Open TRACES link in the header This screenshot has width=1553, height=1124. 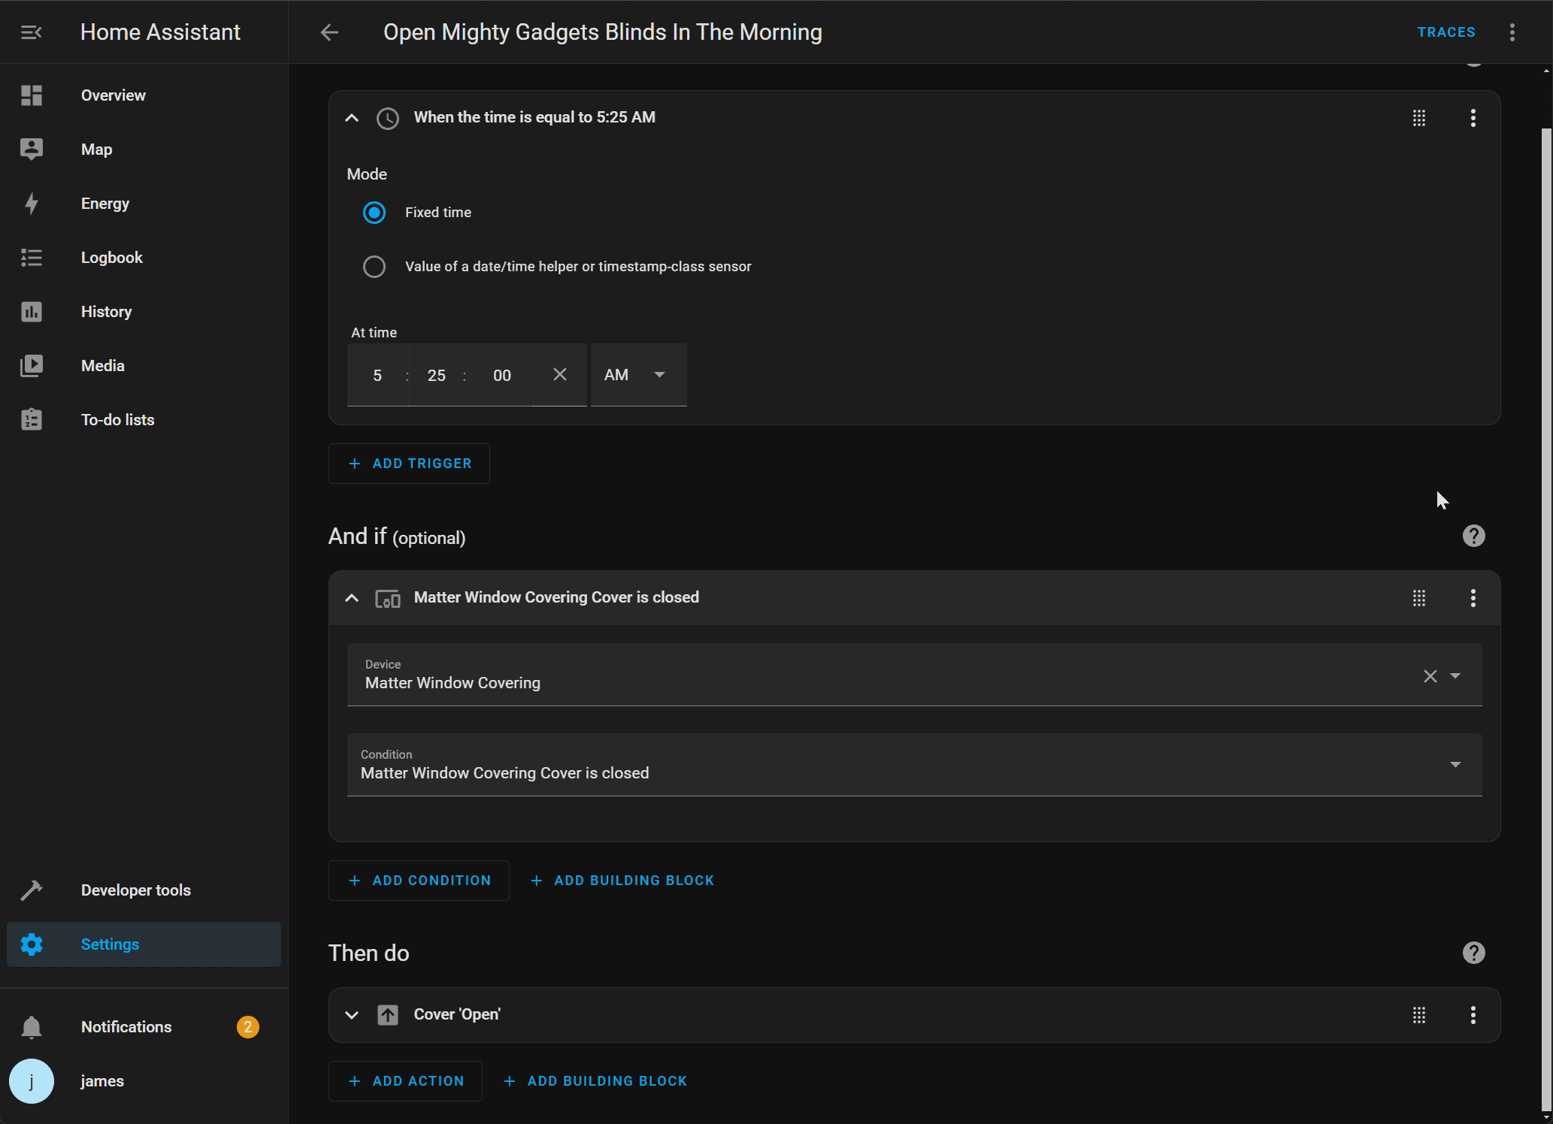pyautogui.click(x=1446, y=32)
